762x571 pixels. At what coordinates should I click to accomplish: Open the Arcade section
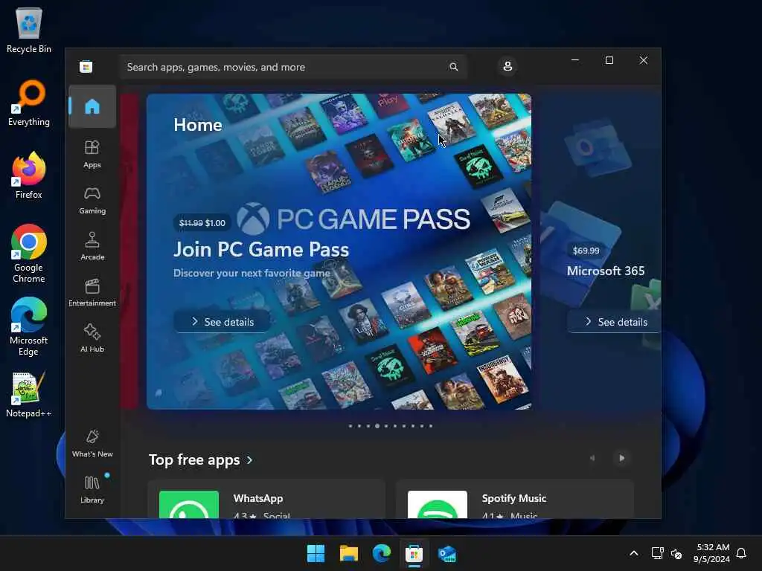92,246
